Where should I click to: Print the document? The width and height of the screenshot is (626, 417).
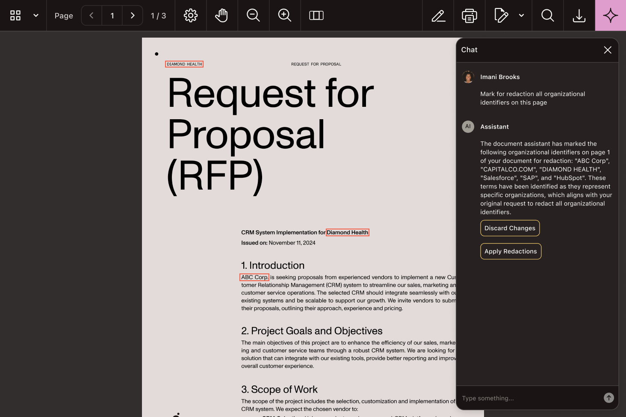point(469,15)
